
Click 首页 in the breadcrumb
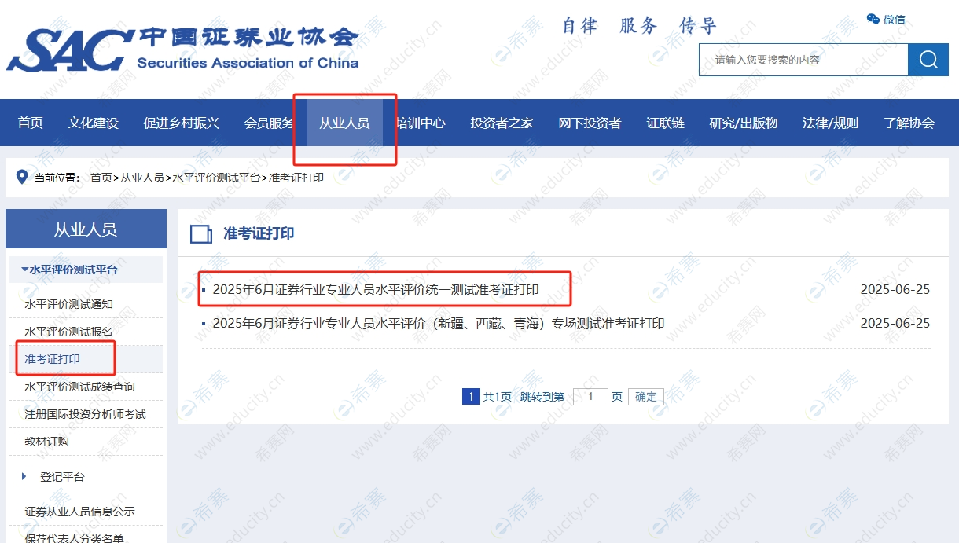(x=101, y=178)
